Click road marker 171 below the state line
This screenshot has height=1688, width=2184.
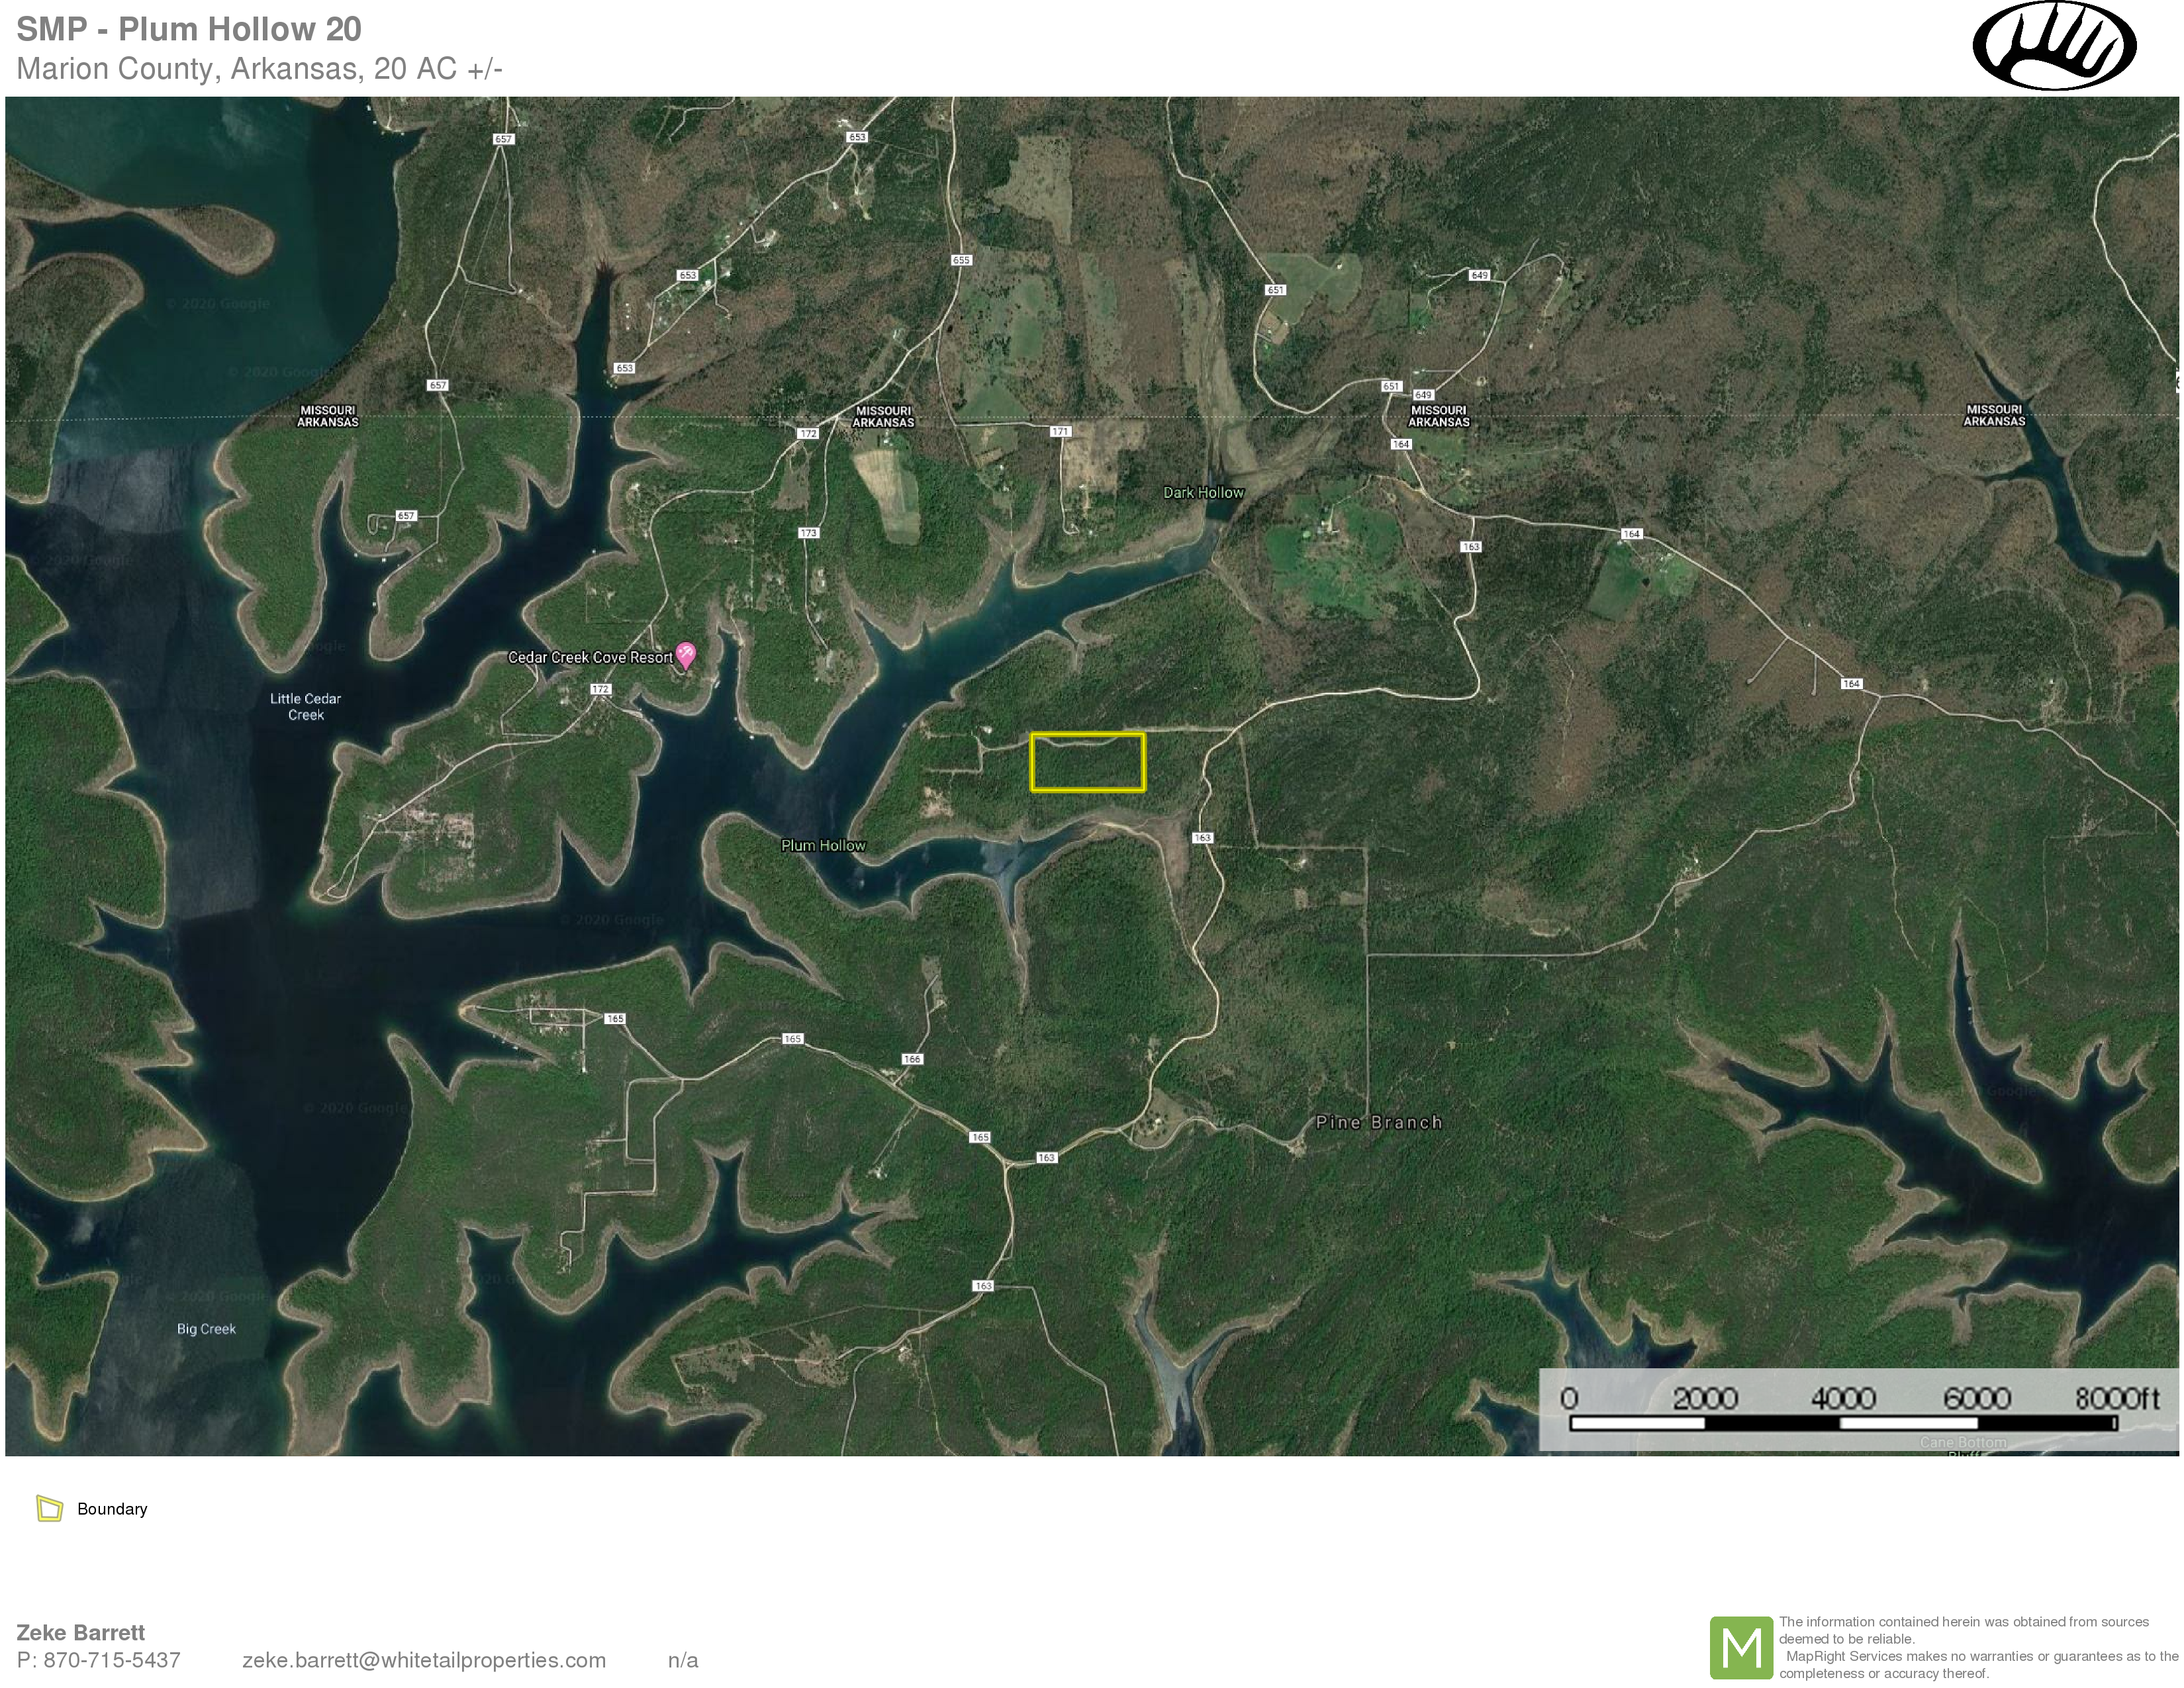[1060, 432]
